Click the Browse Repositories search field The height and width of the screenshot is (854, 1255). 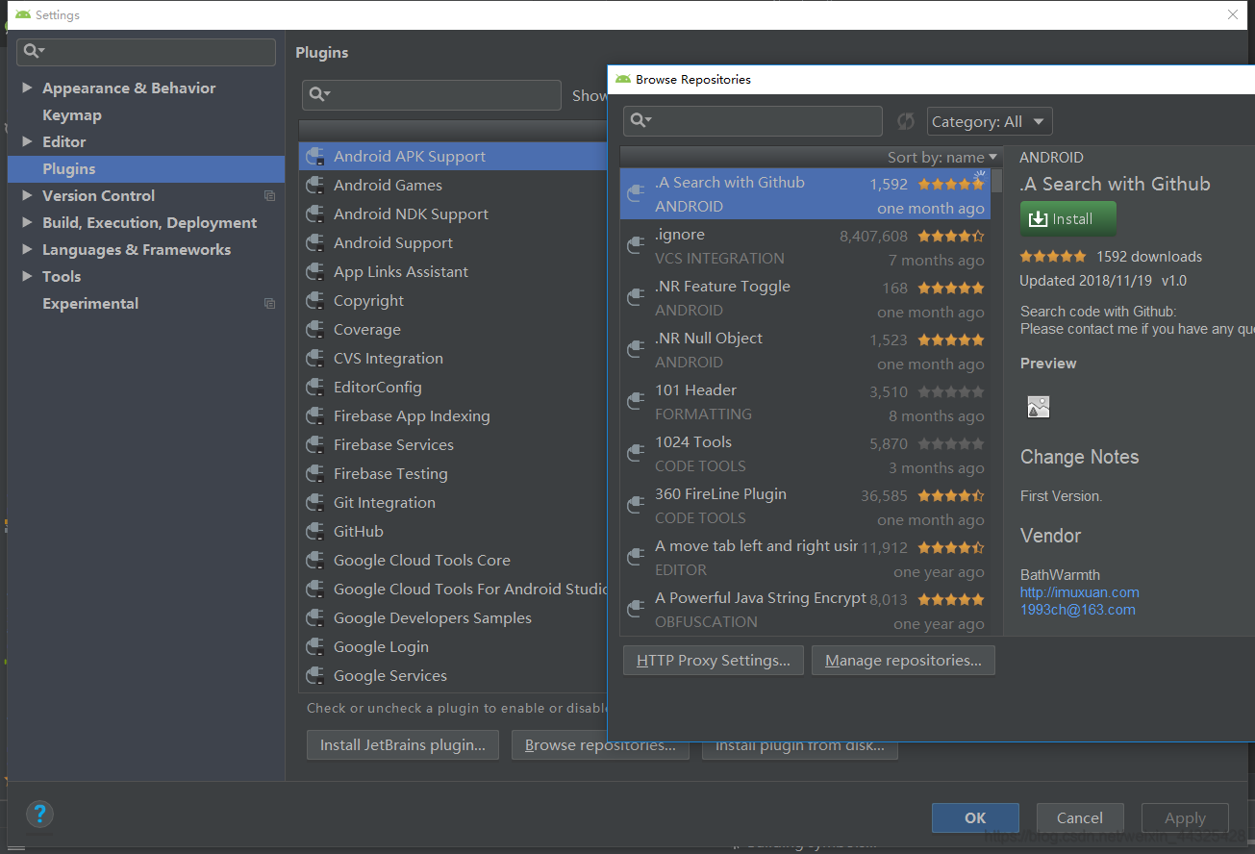(x=753, y=121)
